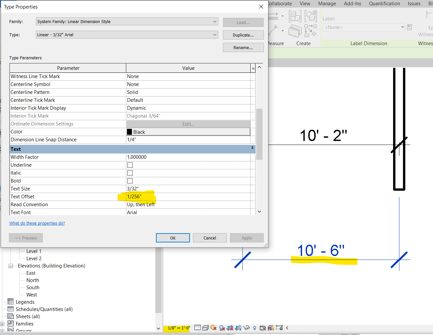Toggle the Sun Path setting in the view bar
433x335 pixels.
pyautogui.click(x=213, y=327)
